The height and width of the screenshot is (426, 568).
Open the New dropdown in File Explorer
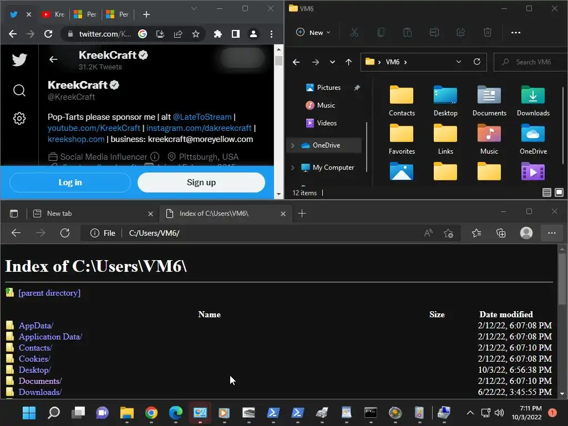(x=314, y=33)
